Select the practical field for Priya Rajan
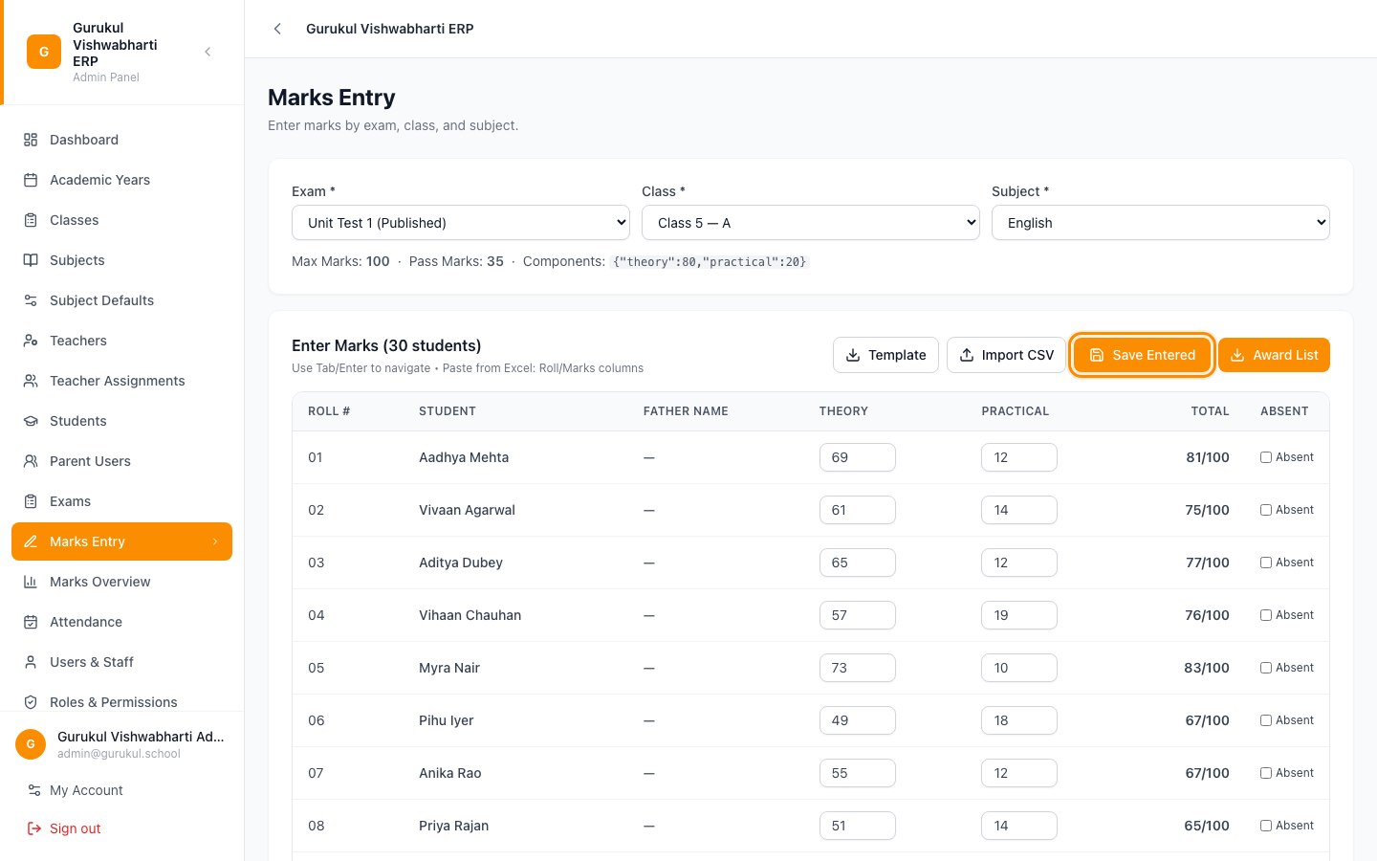Viewport: 1377px width, 861px height. click(1019, 826)
